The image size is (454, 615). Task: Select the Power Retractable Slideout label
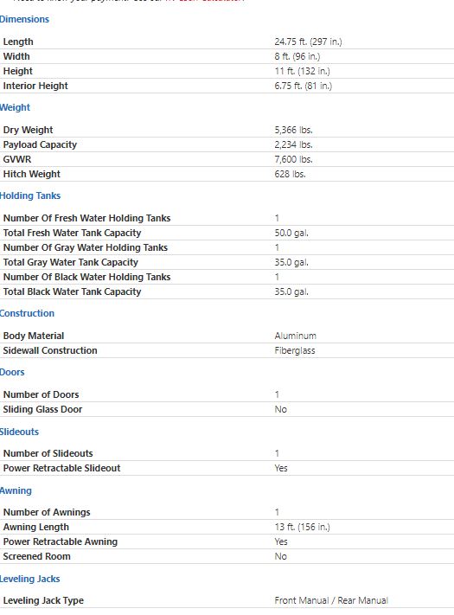pos(62,468)
